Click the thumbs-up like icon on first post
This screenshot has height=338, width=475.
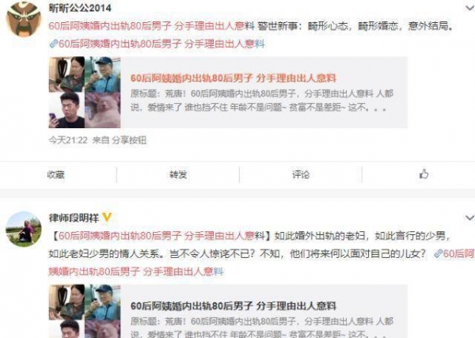424,174
